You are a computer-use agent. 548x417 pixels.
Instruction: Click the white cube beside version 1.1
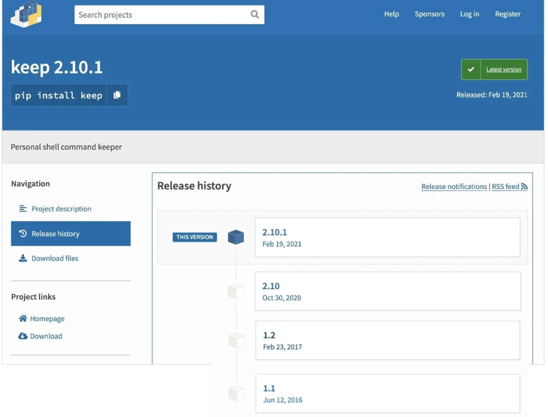(237, 394)
